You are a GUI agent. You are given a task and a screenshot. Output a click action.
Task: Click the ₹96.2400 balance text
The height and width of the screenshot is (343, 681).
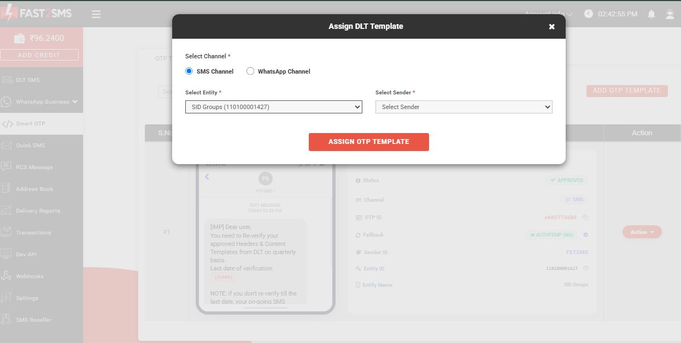coord(47,38)
